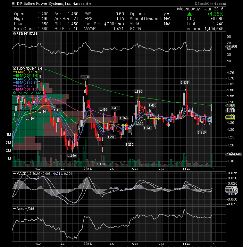
Task: Click the +4.35% percent change value
Action: pyautogui.click(x=215, y=14)
